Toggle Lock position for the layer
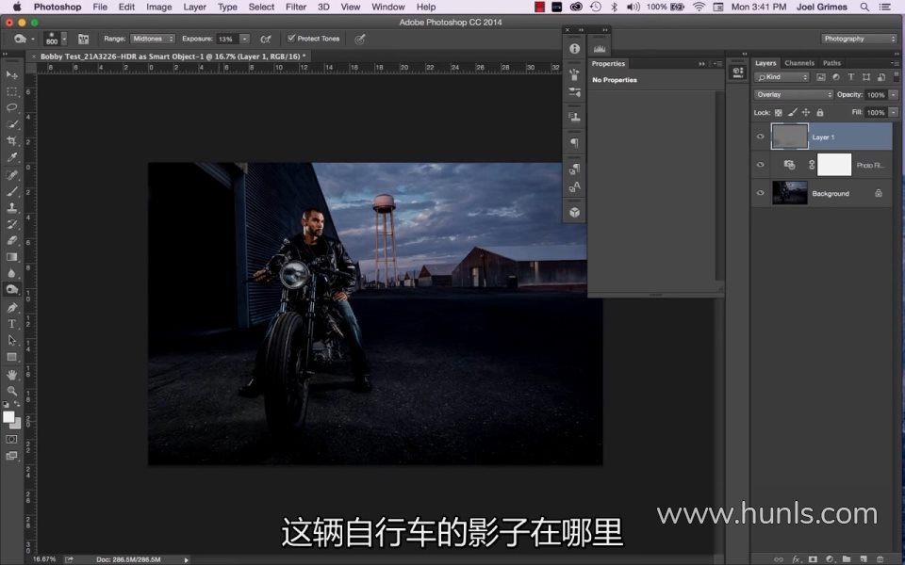Viewport: 905px width, 565px height. tap(806, 112)
